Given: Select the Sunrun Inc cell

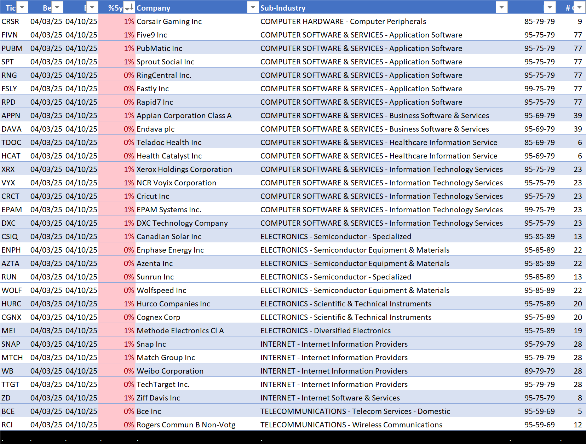Looking at the screenshot, I should point(197,277).
